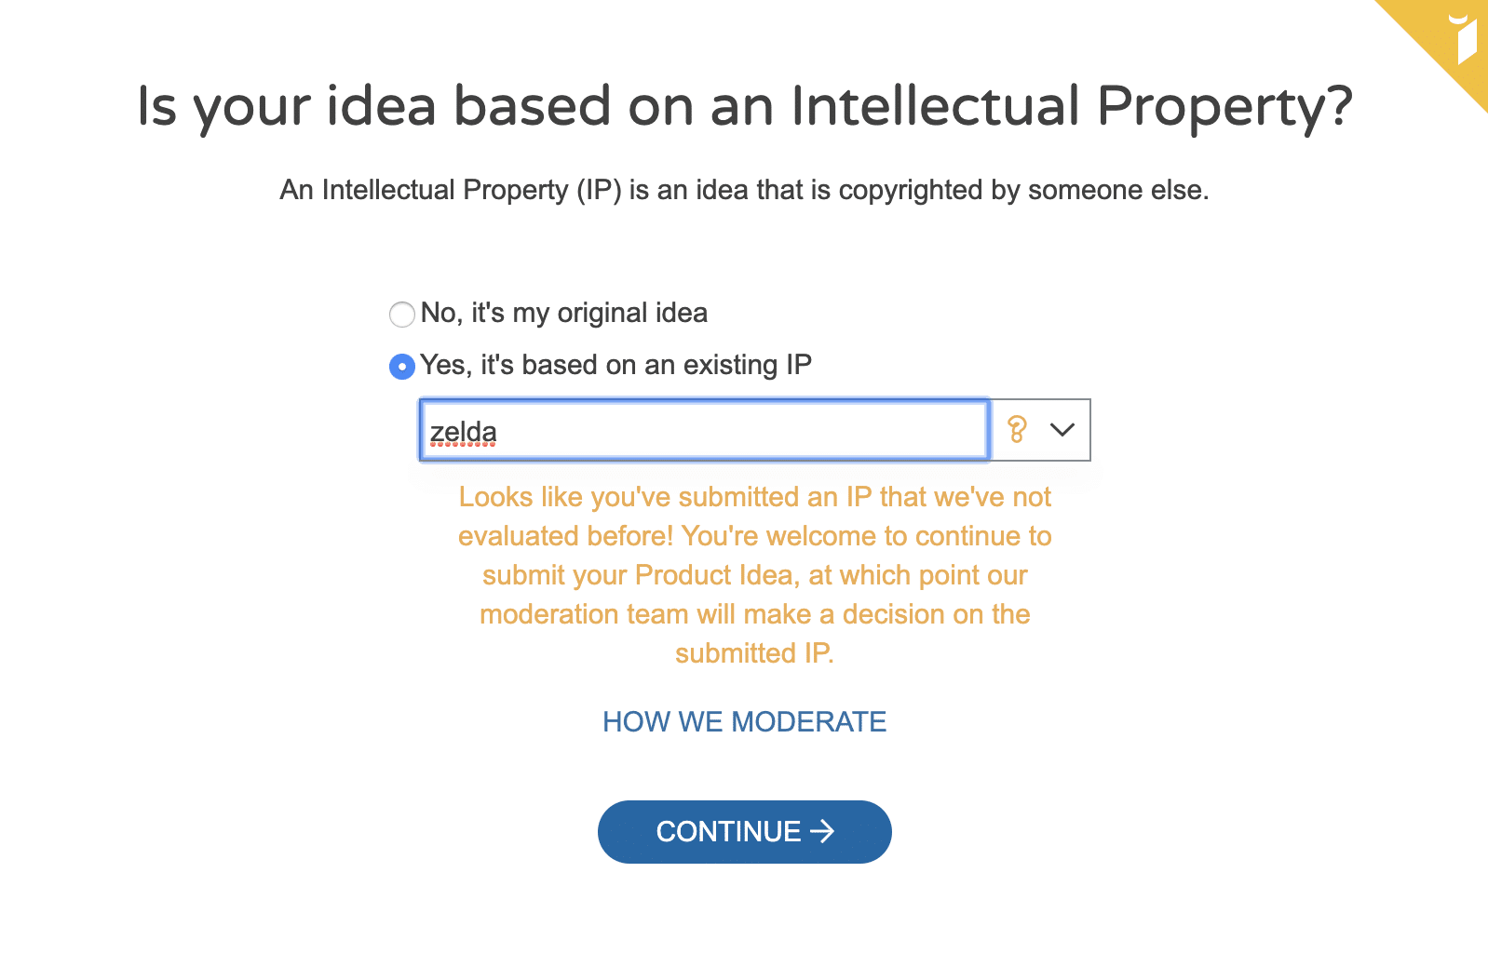Viewport: 1488px width, 953px height.
Task: Click the 'submitted IP.' warning text line
Action: pos(755,653)
